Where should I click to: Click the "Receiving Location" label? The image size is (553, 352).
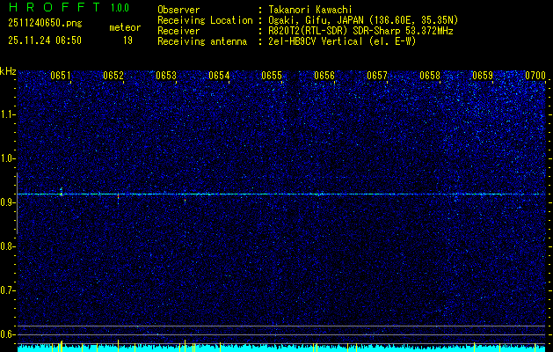(x=205, y=20)
